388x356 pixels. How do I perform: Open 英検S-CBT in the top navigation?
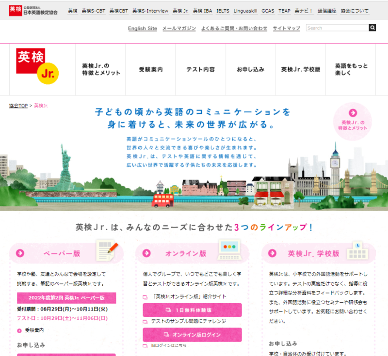click(94, 11)
